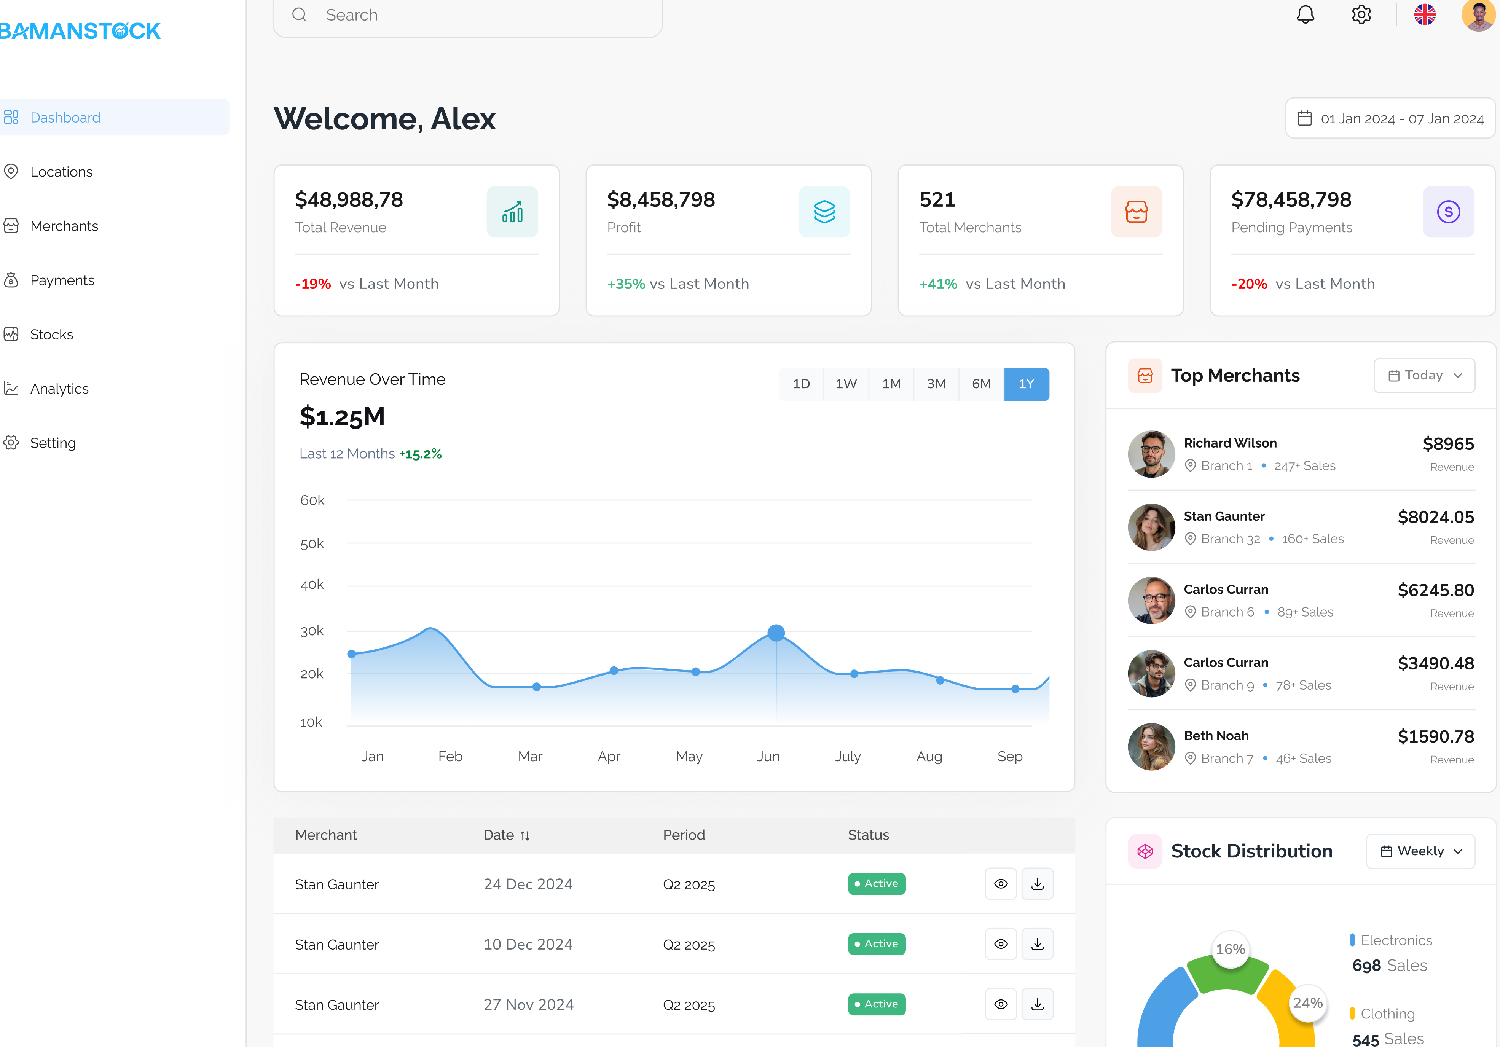Click the BamanStock logo
The image size is (1500, 1047).
click(80, 31)
